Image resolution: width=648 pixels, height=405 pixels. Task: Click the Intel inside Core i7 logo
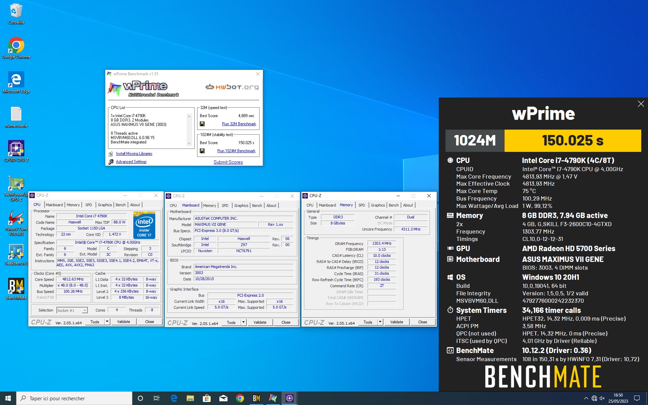(144, 225)
